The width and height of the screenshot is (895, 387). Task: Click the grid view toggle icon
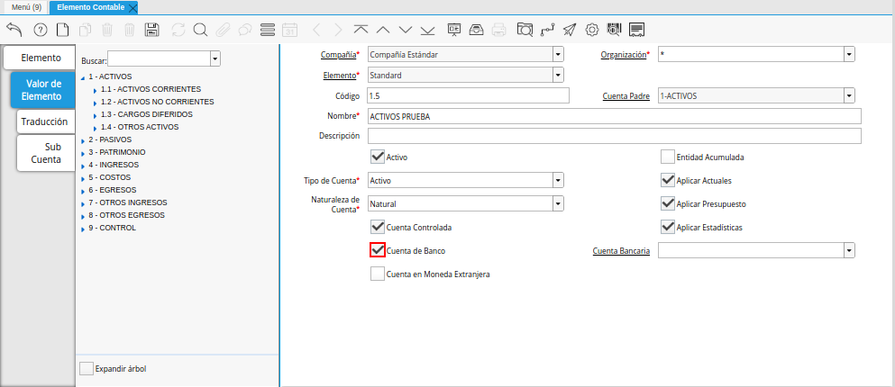267,30
